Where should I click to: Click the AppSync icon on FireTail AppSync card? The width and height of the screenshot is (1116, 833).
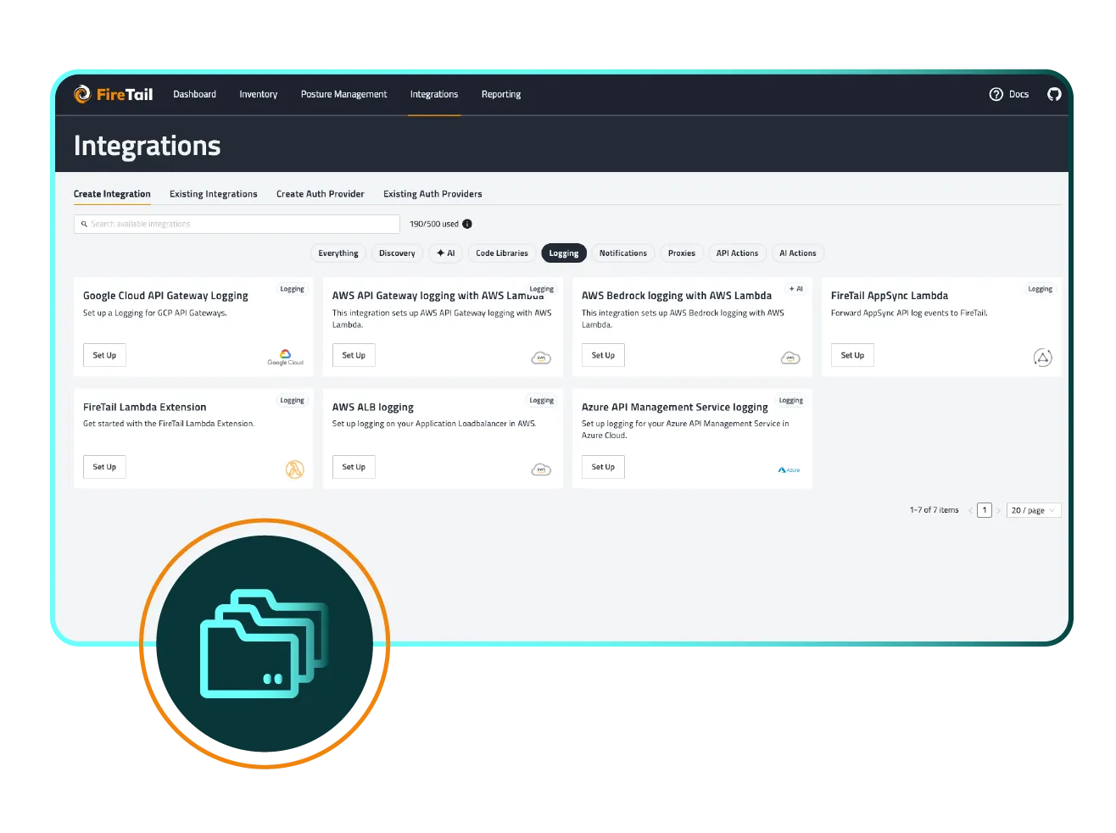tap(1043, 358)
